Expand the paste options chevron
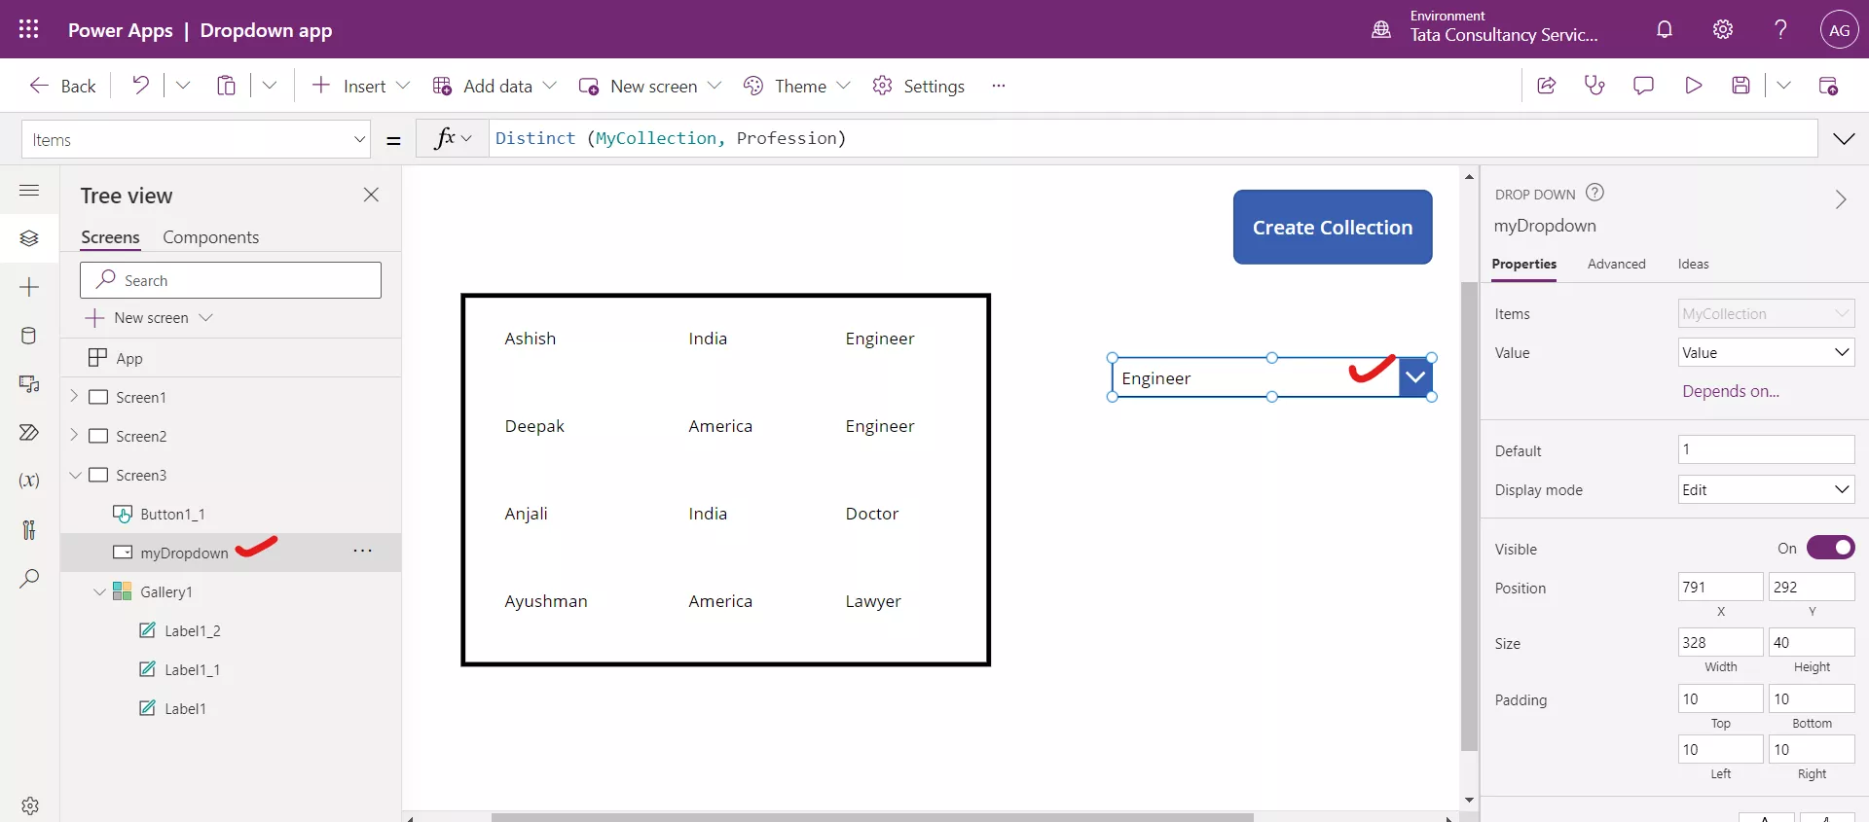Viewport: 1869px width, 822px height. 270,86
